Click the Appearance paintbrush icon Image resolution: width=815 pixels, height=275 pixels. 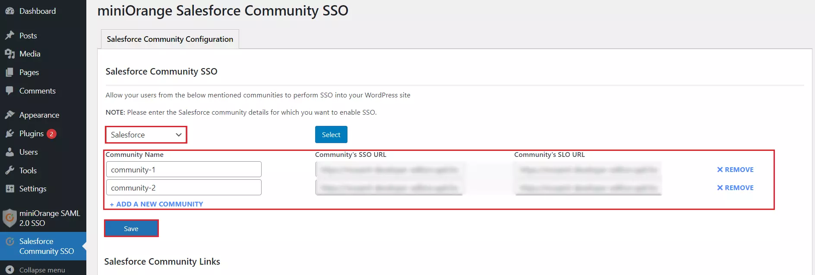tap(9, 115)
